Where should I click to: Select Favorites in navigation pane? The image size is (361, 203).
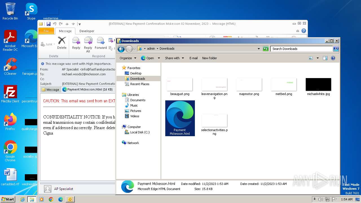[134, 68]
